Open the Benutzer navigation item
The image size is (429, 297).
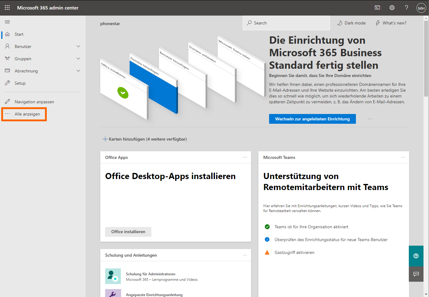tap(23, 46)
